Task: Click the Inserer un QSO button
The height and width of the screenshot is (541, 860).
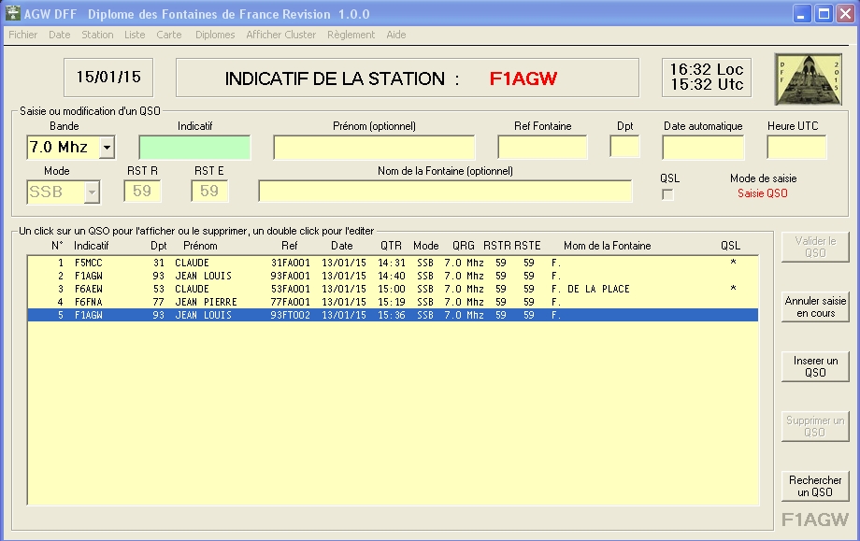Action: tap(815, 366)
